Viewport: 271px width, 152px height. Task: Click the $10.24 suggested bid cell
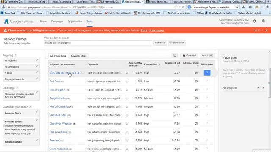(x=176, y=141)
